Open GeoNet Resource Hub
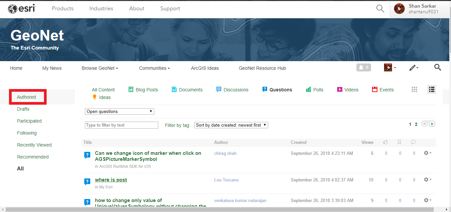 (x=262, y=68)
